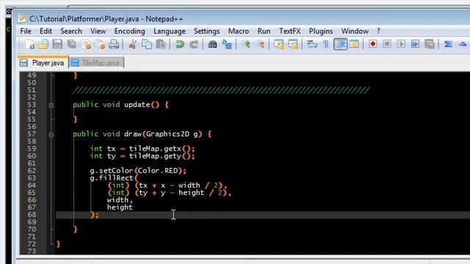Open the Settings menu

click(x=206, y=31)
